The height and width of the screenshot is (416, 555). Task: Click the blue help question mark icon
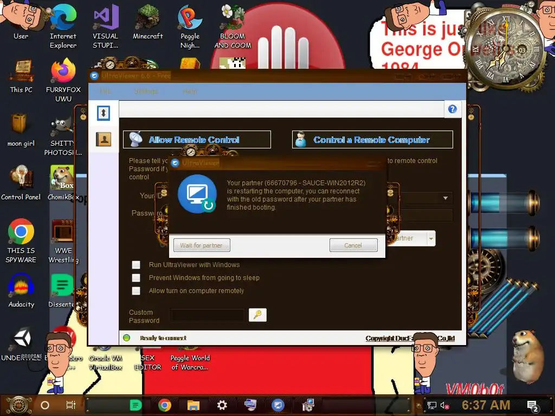[x=453, y=109]
